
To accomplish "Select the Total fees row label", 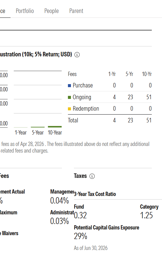I will click(x=73, y=120).
